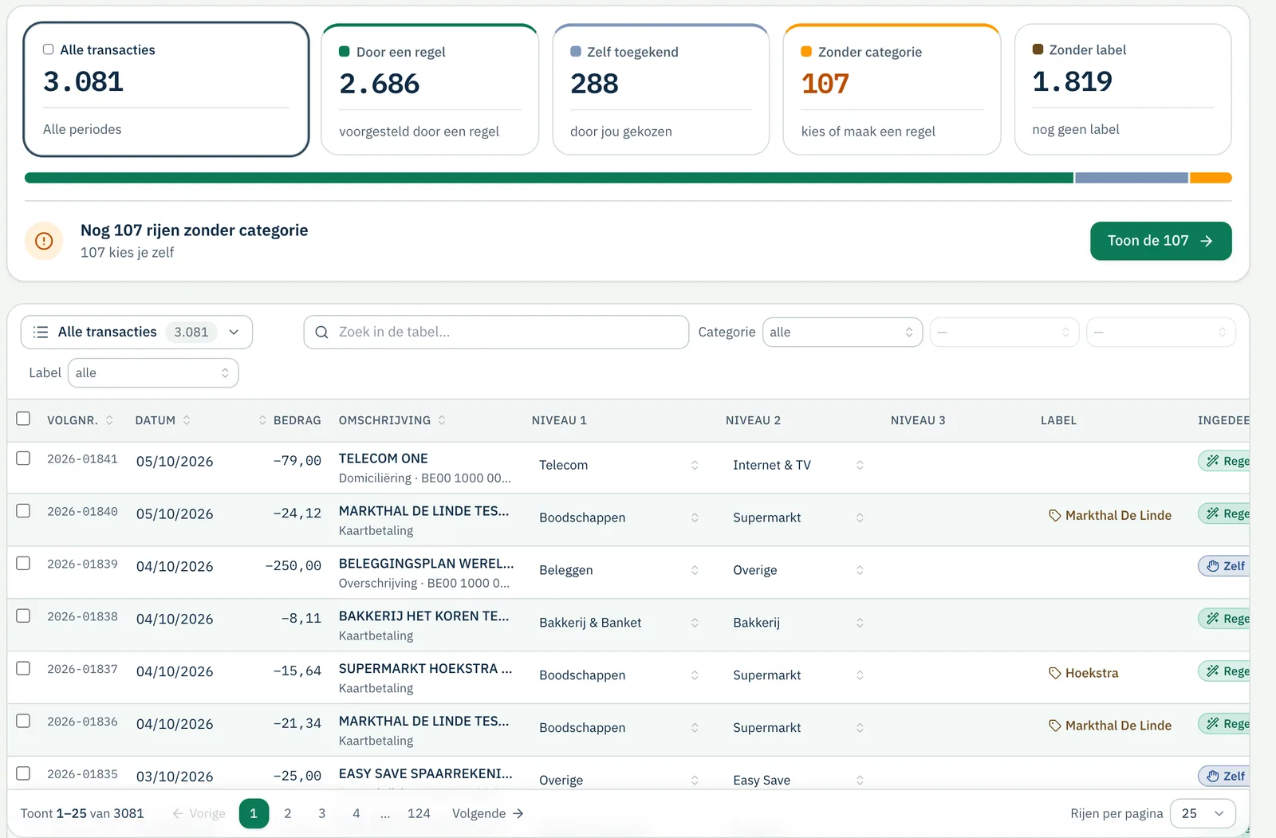Tick the checkbox for row 2026-01841
The height and width of the screenshot is (838, 1276).
coord(23,458)
